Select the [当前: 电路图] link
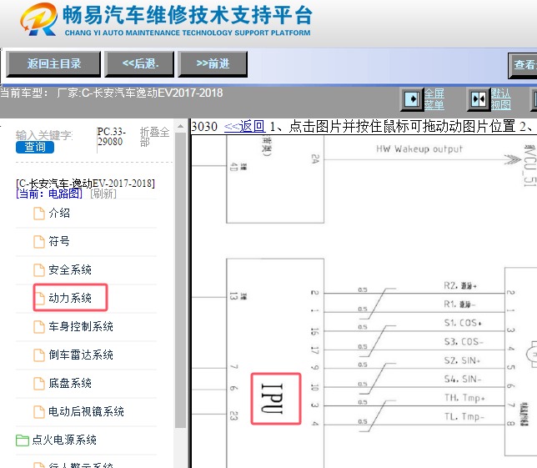Screen dimensions: 537x468 pyautogui.click(x=49, y=194)
